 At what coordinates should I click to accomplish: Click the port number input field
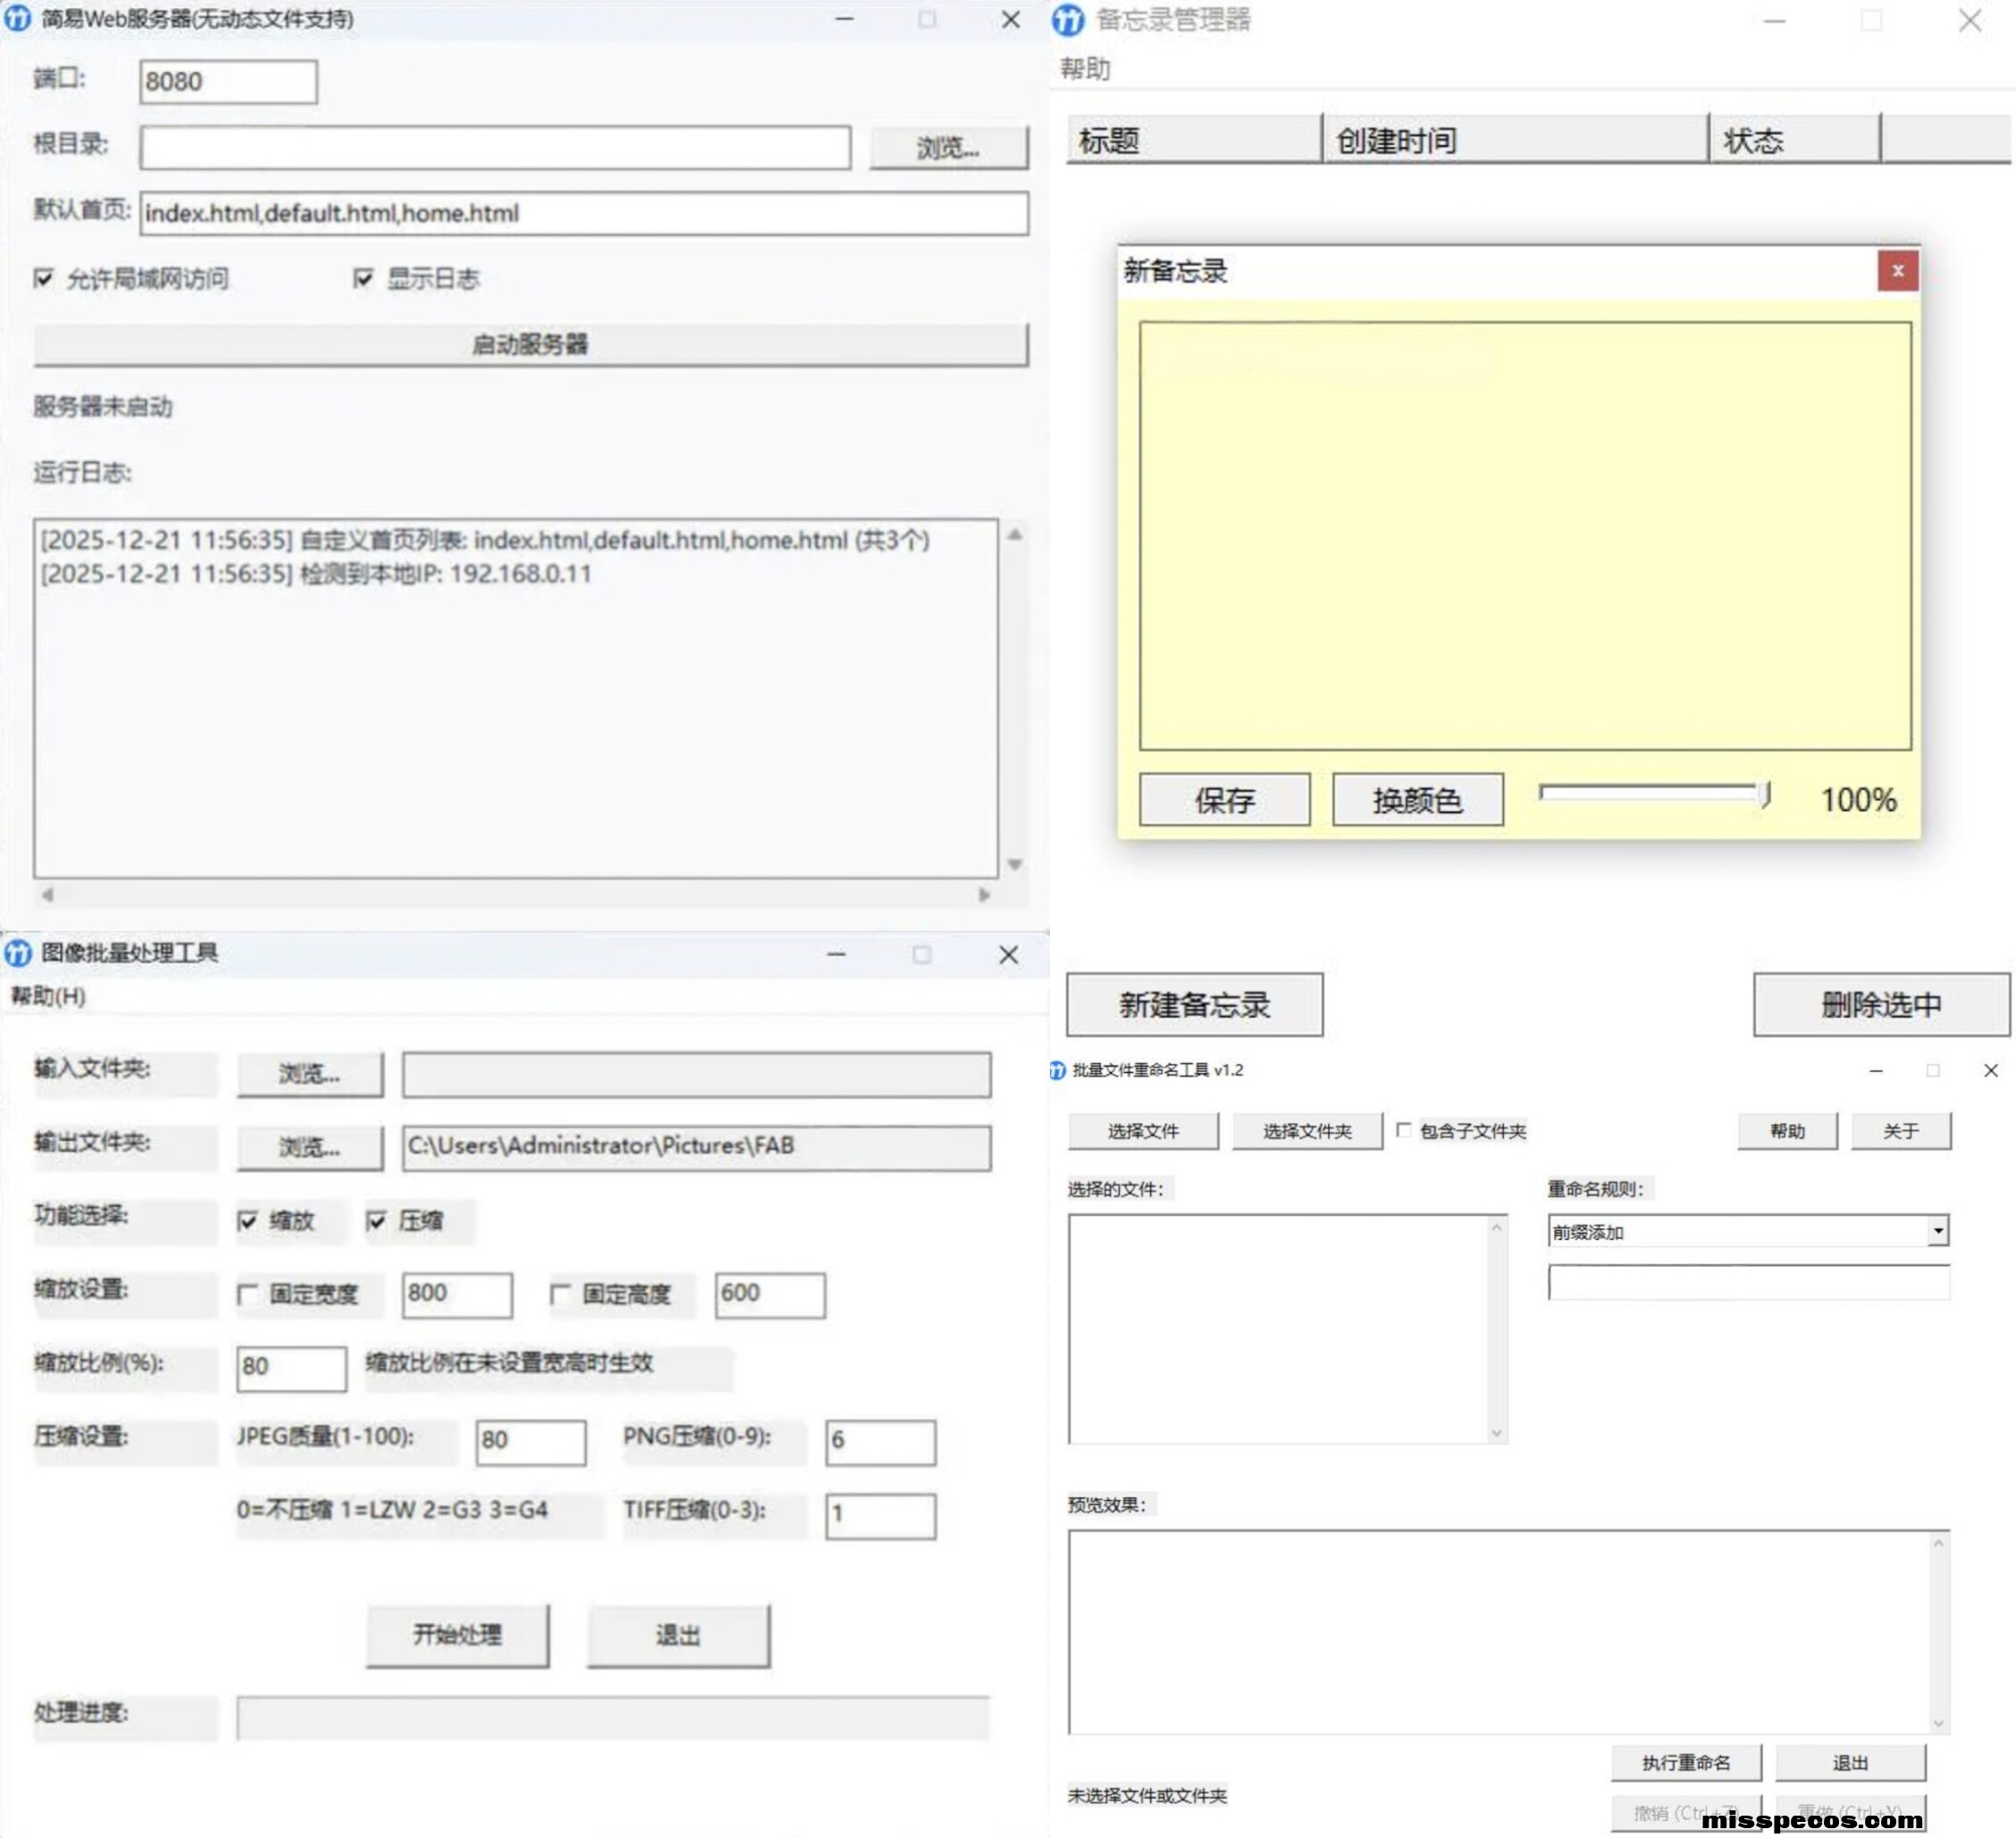pyautogui.click(x=228, y=82)
